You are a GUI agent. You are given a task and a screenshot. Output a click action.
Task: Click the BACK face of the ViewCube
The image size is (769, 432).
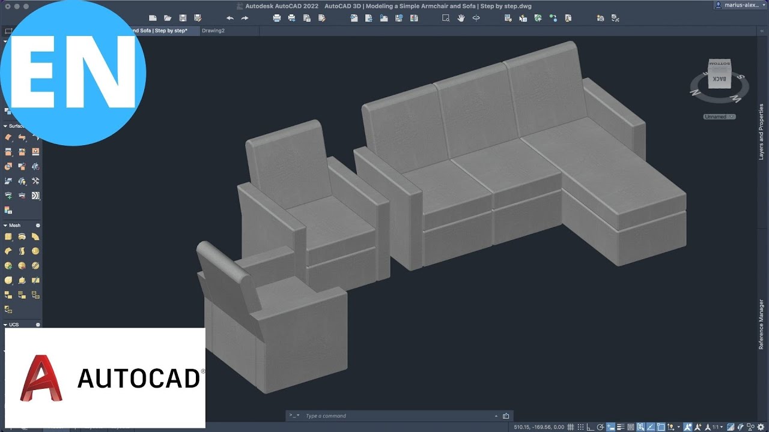point(719,79)
